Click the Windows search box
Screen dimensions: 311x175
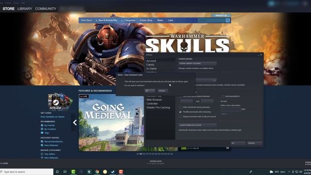27,172
